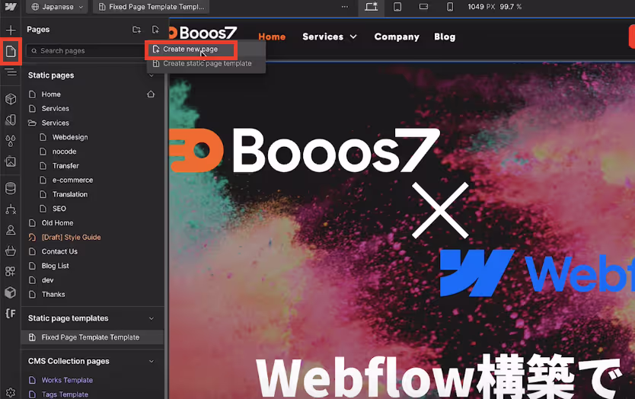Collapse the open Services folder
Image resolution: width=635 pixels, height=399 pixels.
coord(32,123)
